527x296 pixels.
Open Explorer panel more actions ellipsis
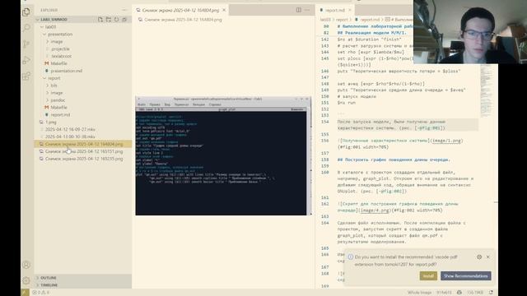(x=124, y=10)
